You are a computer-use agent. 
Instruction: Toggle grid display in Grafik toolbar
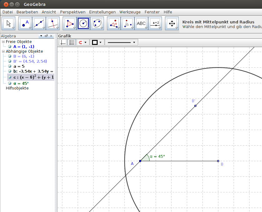coord(72,42)
